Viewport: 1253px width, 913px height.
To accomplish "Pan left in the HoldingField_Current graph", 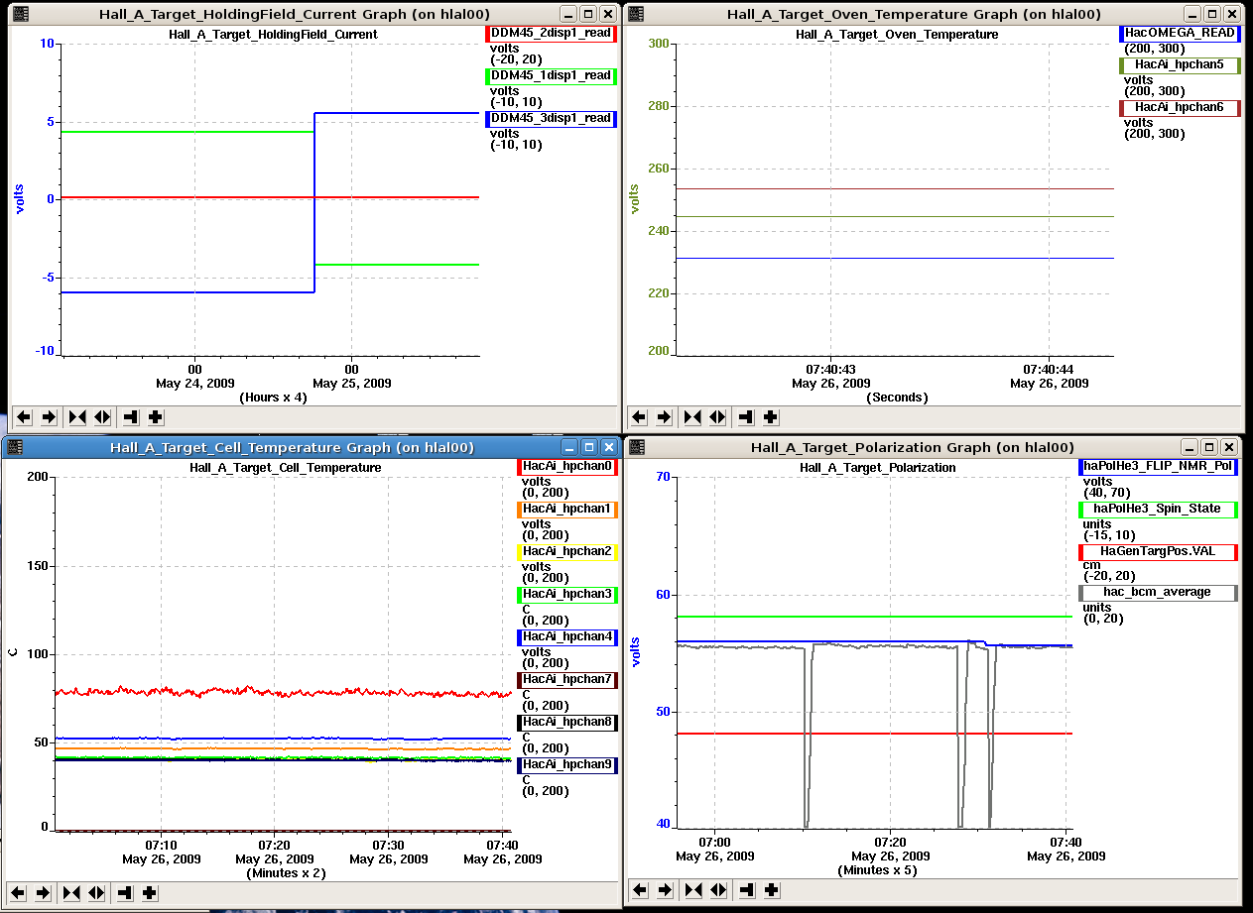I will [23, 417].
